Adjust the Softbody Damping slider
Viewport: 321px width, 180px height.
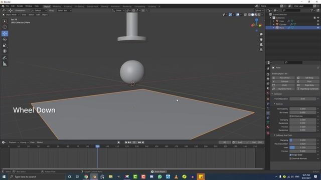pyautogui.click(x=303, y=140)
